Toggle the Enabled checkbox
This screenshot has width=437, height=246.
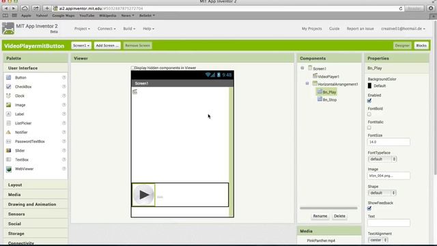[369, 100]
